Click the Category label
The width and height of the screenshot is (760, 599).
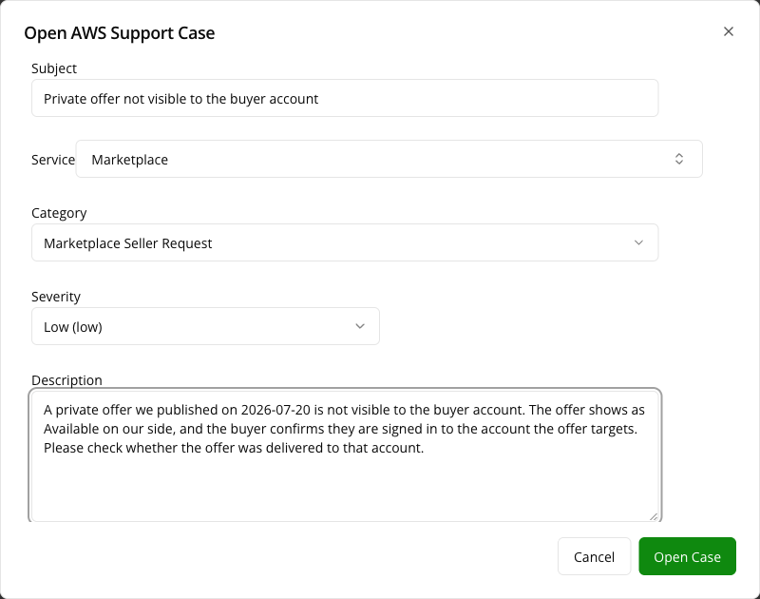pos(59,213)
